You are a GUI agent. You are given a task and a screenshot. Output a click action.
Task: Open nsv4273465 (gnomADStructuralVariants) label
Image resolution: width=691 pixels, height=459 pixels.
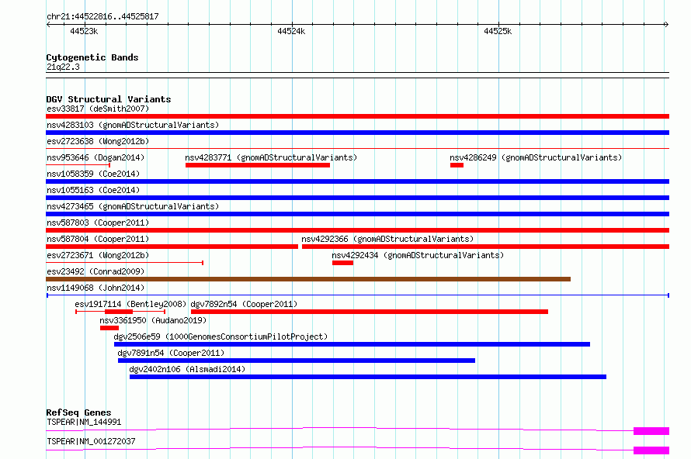pos(133,206)
